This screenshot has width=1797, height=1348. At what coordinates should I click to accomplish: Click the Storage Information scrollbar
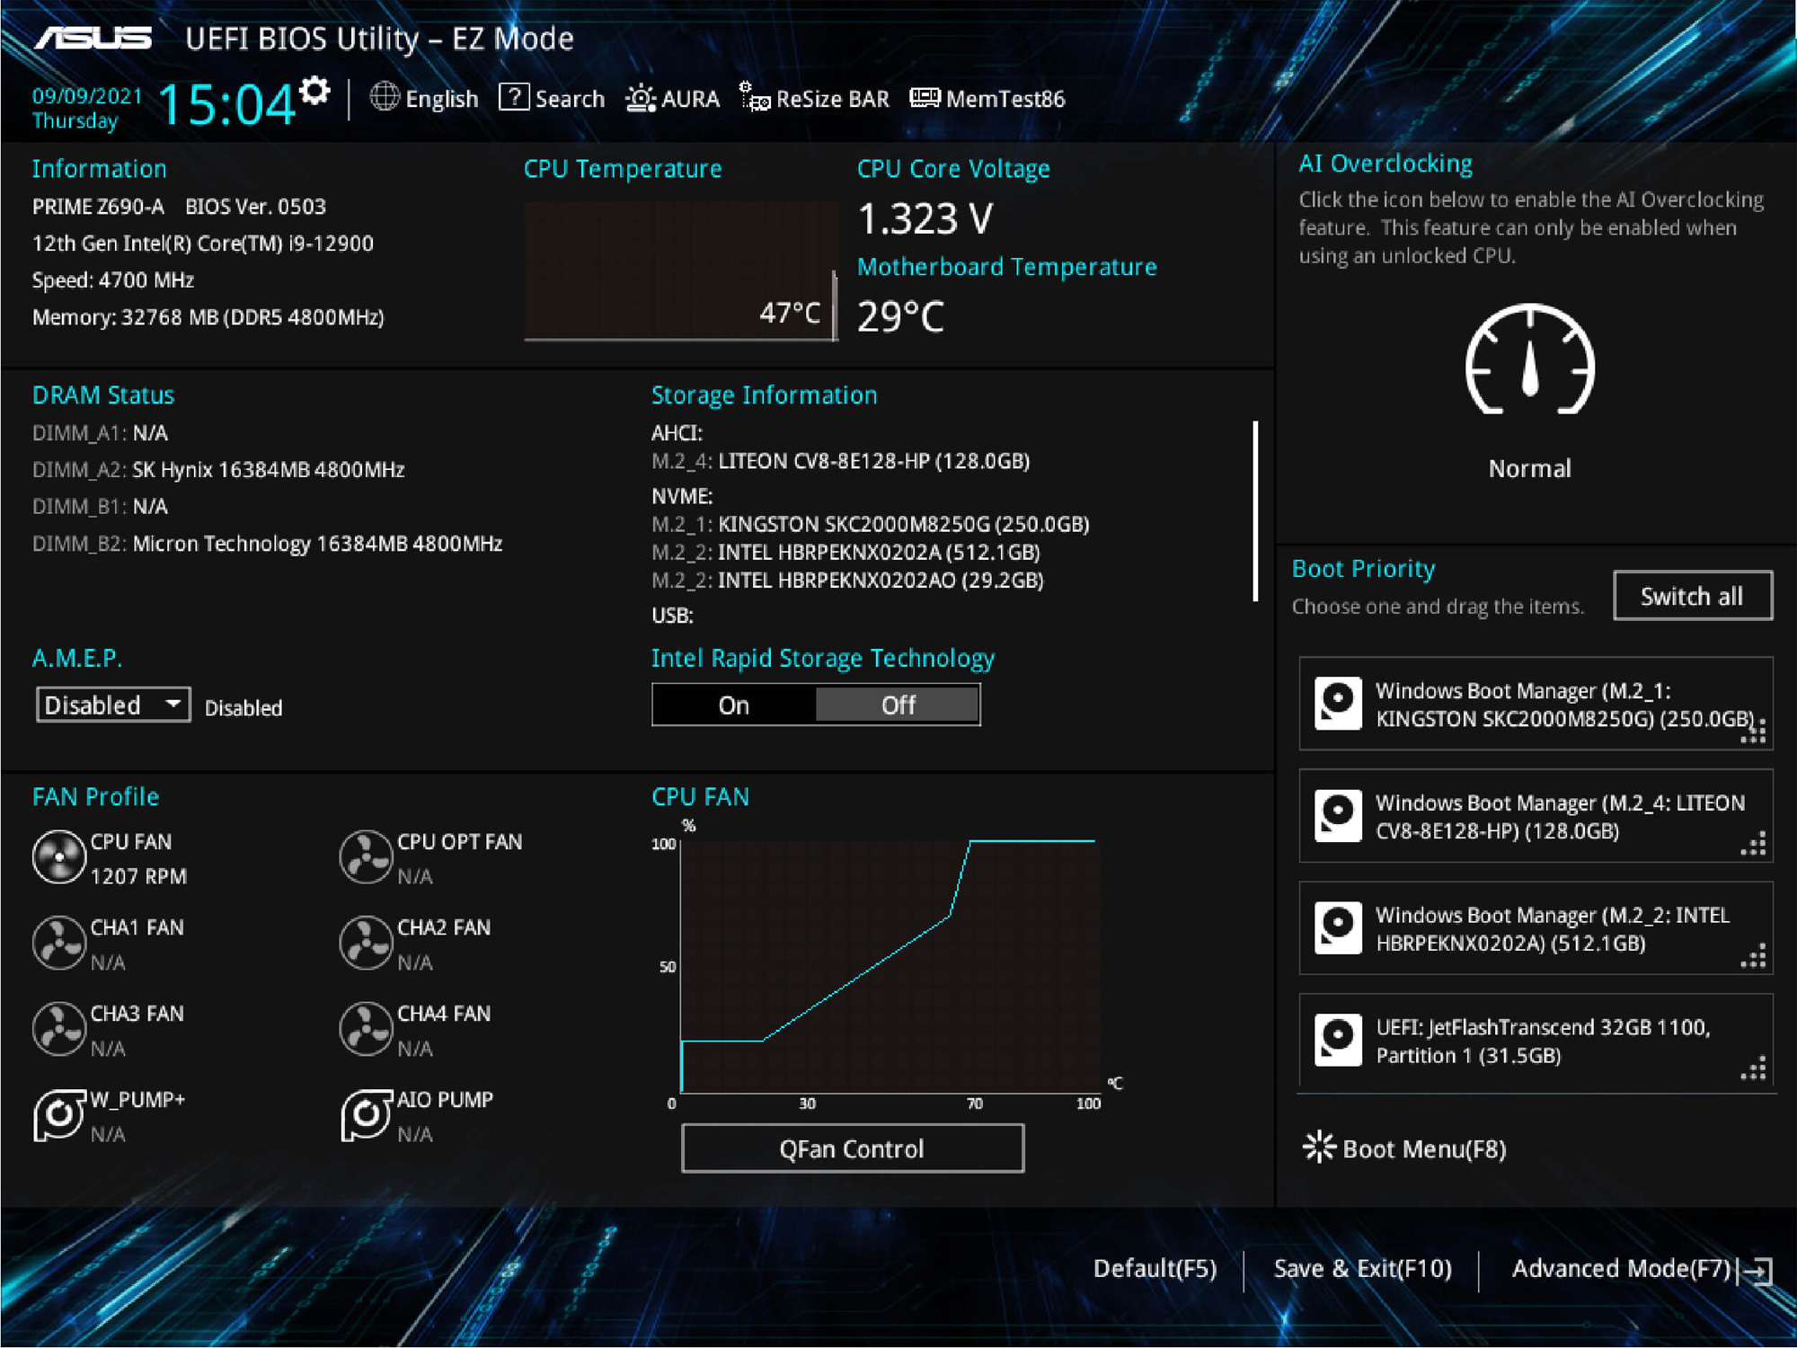click(x=1255, y=510)
